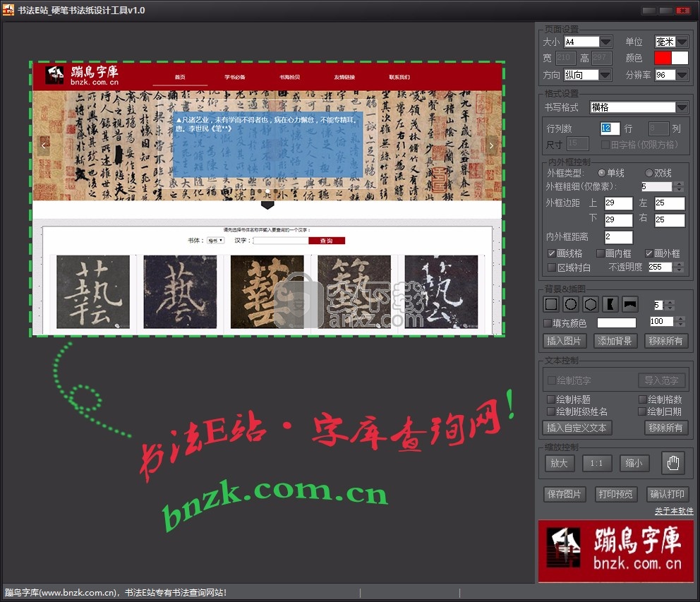Uncheck the 画外框 checkbox
Image resolution: width=700 pixels, height=602 pixels.
[649, 253]
